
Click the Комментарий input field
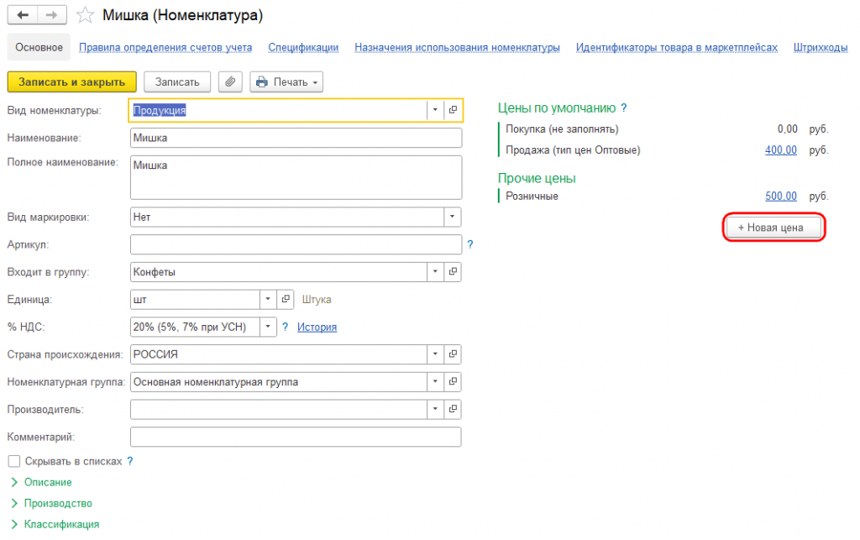(x=296, y=437)
